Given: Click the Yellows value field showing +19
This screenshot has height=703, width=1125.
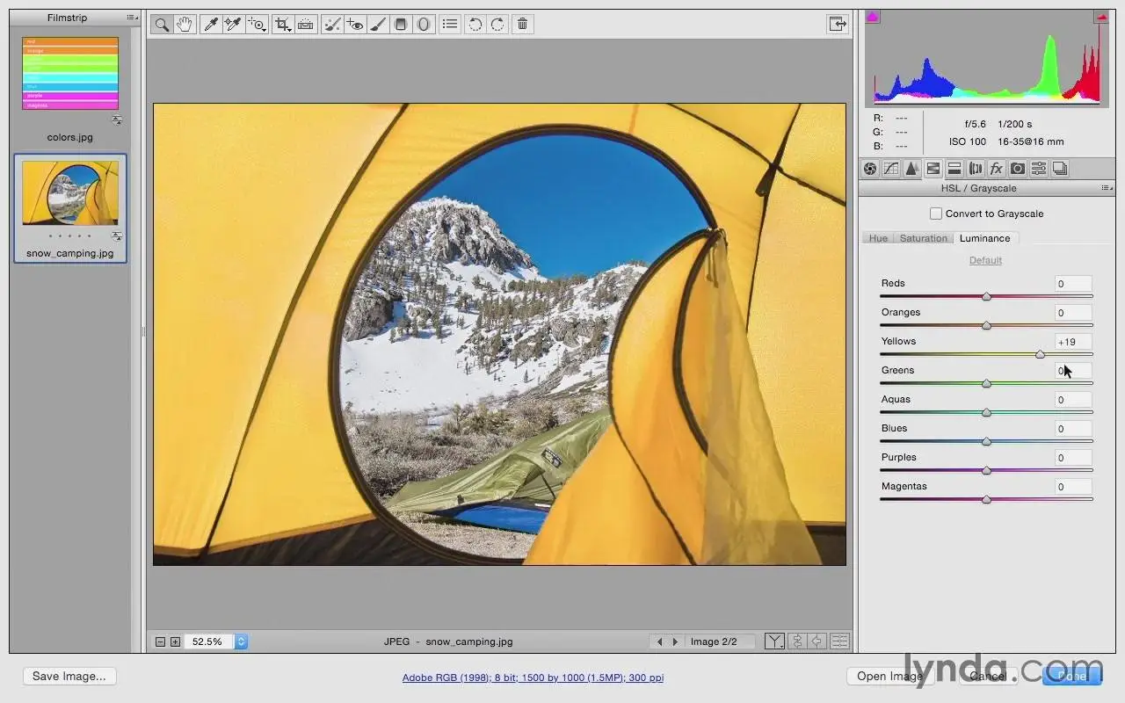Looking at the screenshot, I should tap(1073, 341).
